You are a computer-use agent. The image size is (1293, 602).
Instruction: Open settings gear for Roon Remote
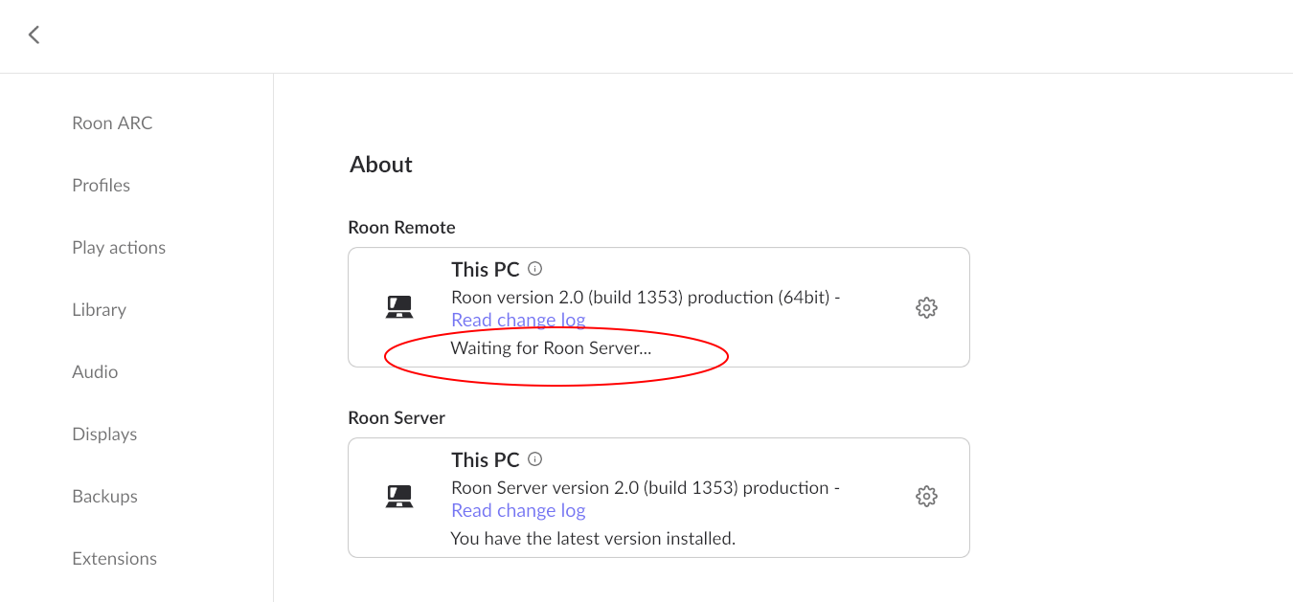point(925,307)
